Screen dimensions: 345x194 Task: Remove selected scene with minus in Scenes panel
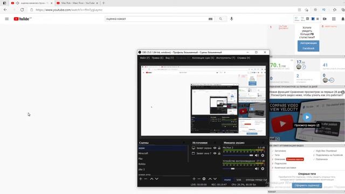point(146,179)
